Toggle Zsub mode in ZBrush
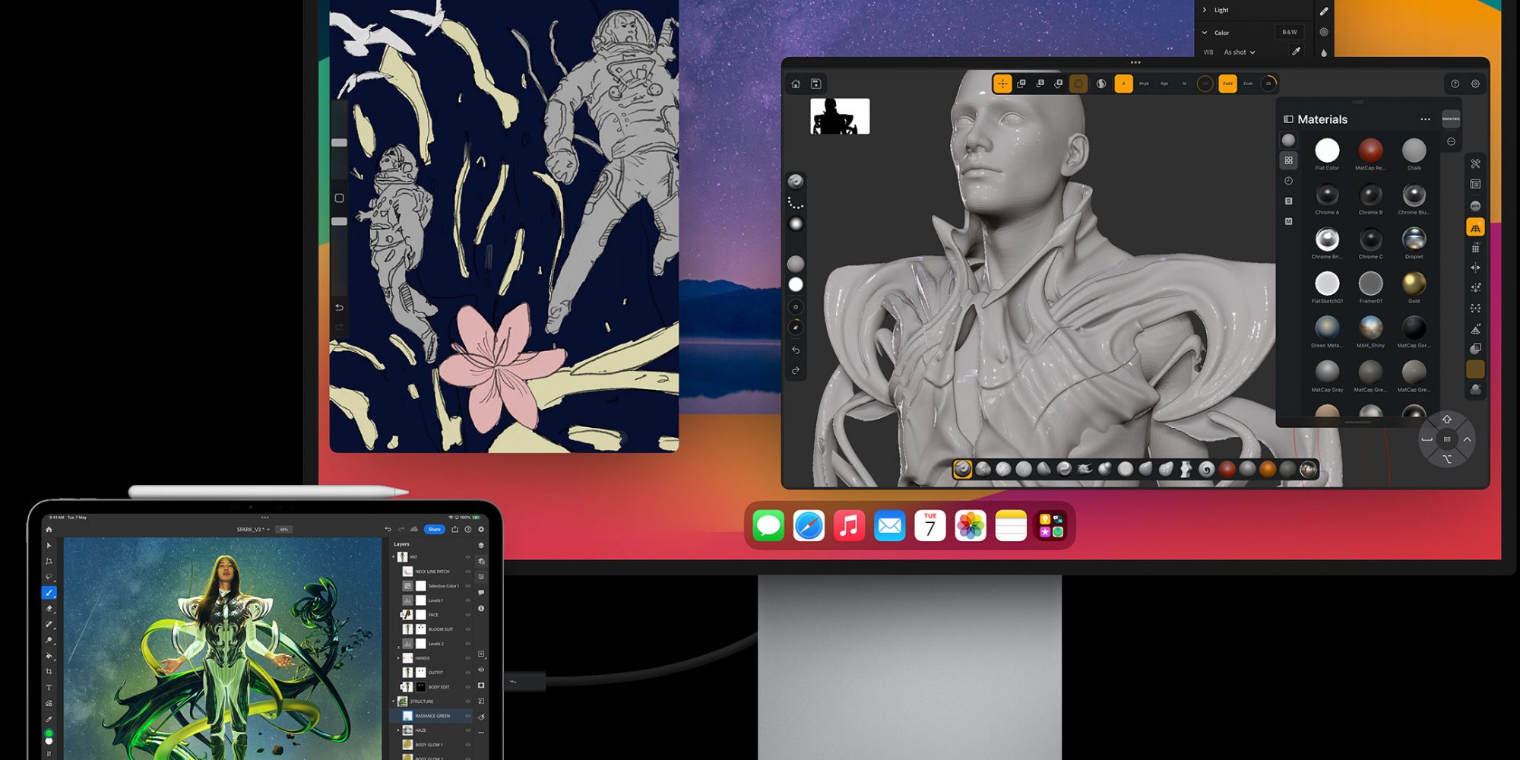This screenshot has width=1520, height=760. (x=1248, y=84)
